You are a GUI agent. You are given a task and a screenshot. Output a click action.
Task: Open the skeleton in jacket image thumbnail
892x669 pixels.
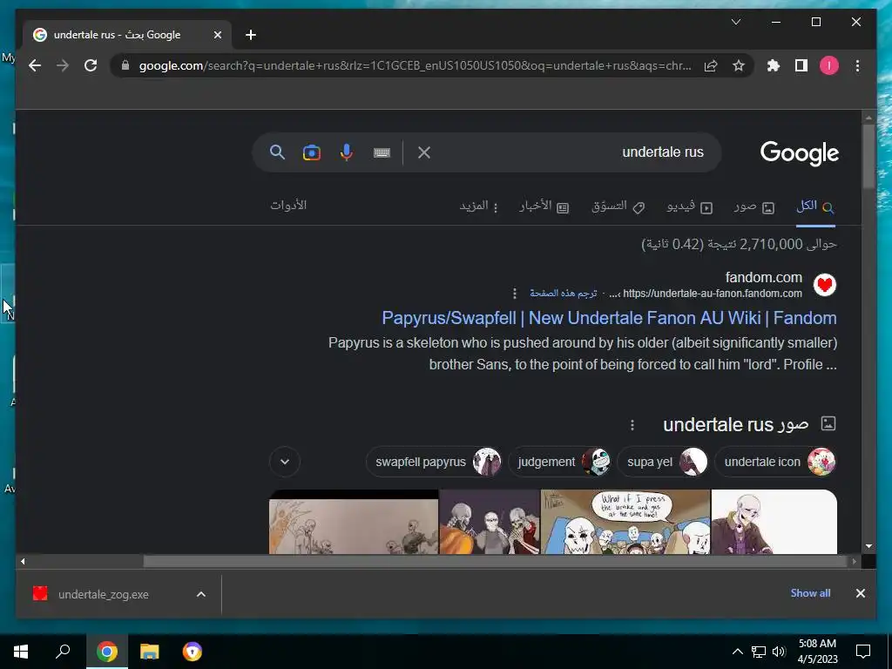point(774,522)
